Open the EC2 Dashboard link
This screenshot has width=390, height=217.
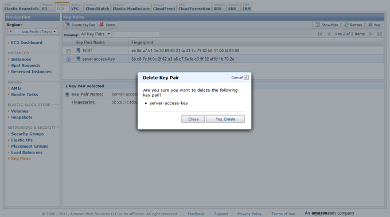26,43
